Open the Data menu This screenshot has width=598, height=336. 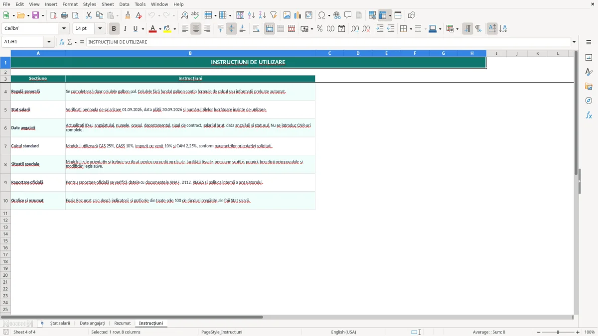click(124, 4)
